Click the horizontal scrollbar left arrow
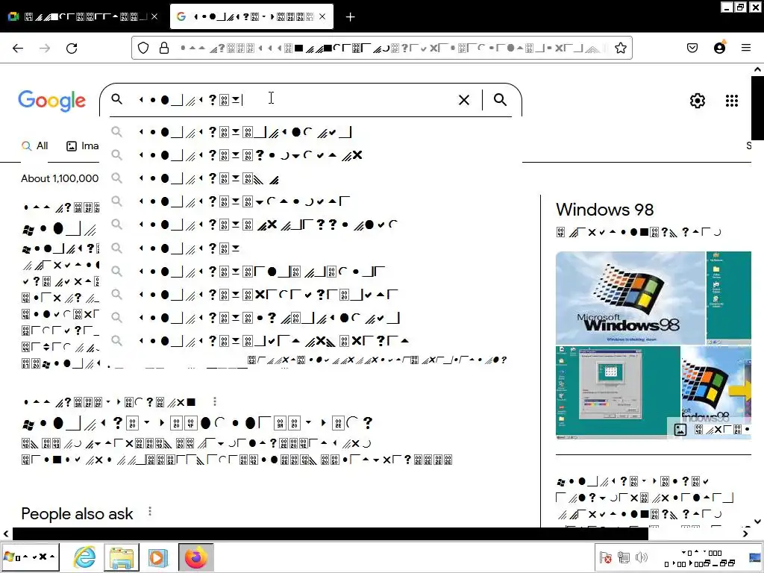Screen dimensions: 764x573 pyautogui.click(x=6, y=533)
